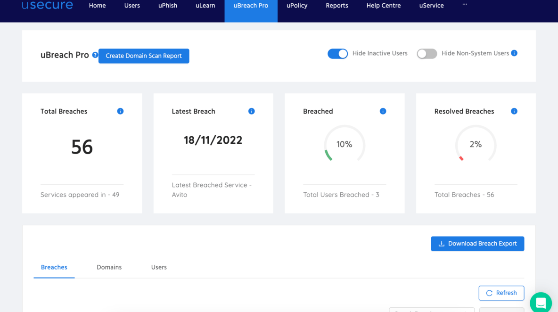This screenshot has width=558, height=312.
Task: Enable Hide Non-System Users toggle
Action: [x=427, y=54]
